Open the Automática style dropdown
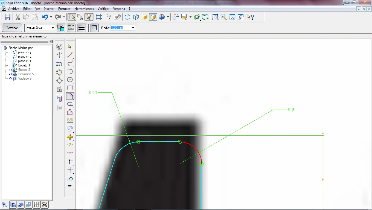 tap(53, 28)
